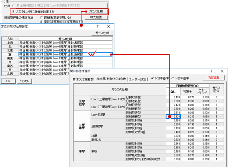This screenshot has width=228, height=167.
Task: Switch to 枠:木又は樹脂製 tab
Action: point(83,79)
